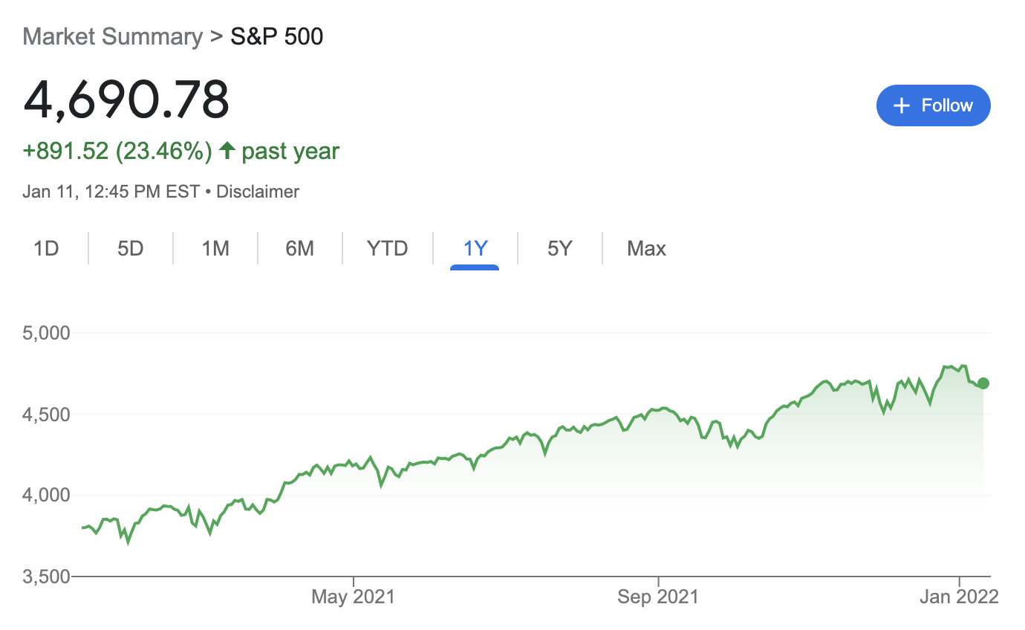1025x630 pixels.
Task: Click the Sep 2021 axis label on the chart
Action: [657, 596]
